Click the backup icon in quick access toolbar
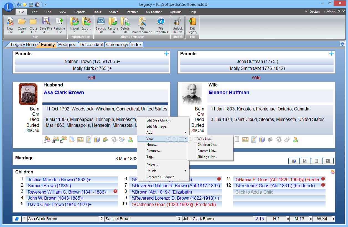 (31, 4)
